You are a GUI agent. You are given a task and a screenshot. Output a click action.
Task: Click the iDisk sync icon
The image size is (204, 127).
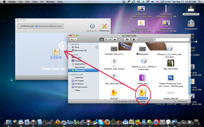[97, 47]
